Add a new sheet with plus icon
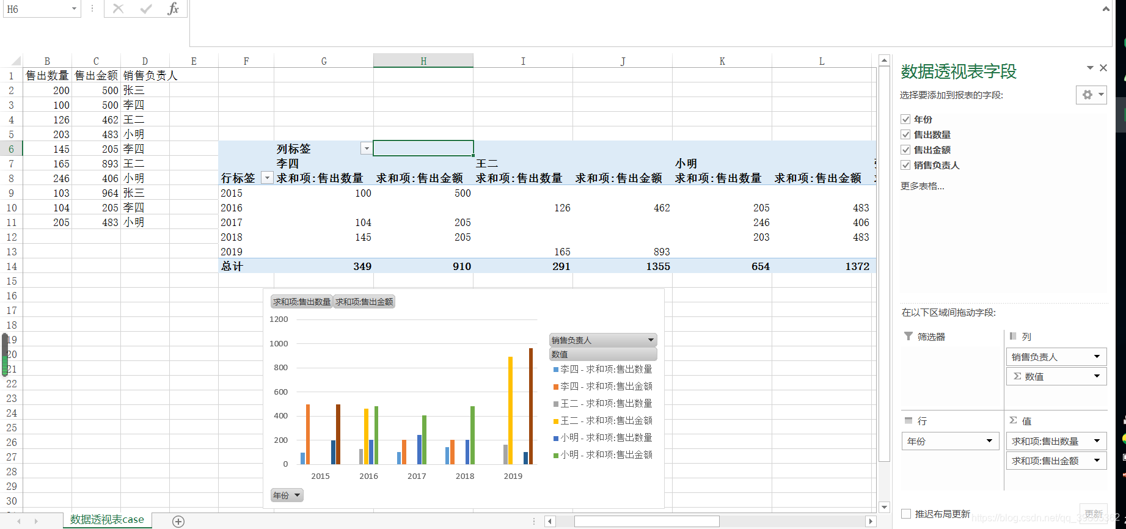This screenshot has height=529, width=1126. pyautogui.click(x=178, y=521)
